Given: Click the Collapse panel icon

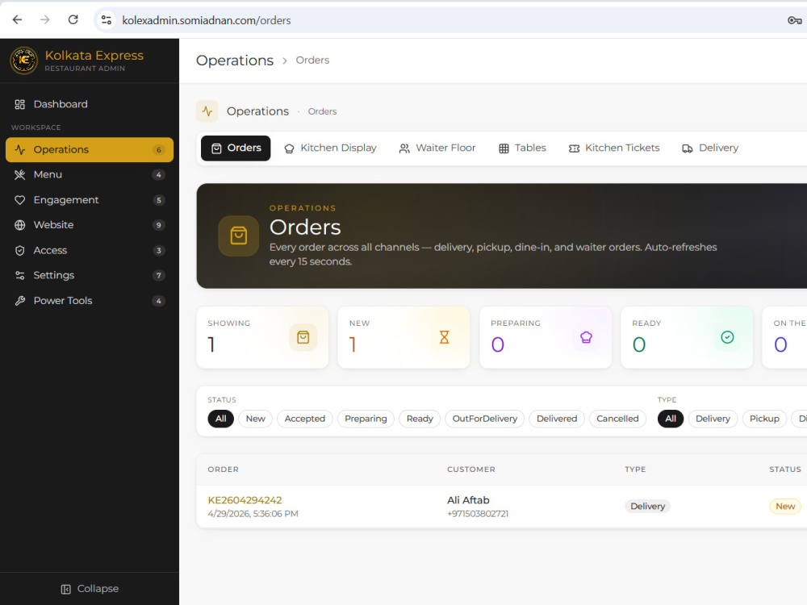Looking at the screenshot, I should pyautogui.click(x=66, y=589).
